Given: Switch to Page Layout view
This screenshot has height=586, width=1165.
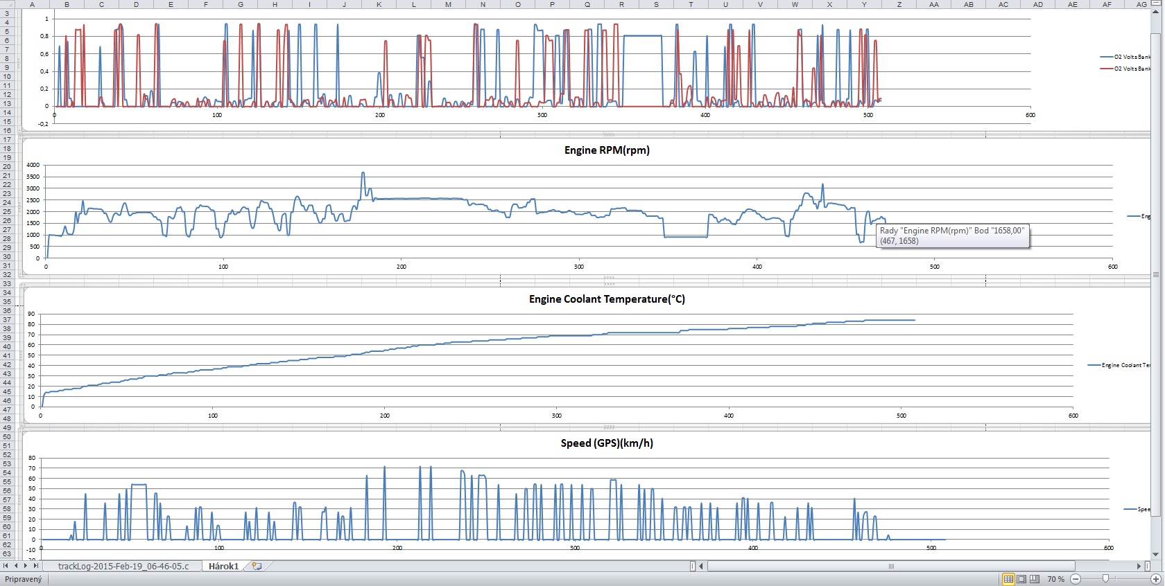Looking at the screenshot, I should [1021, 579].
